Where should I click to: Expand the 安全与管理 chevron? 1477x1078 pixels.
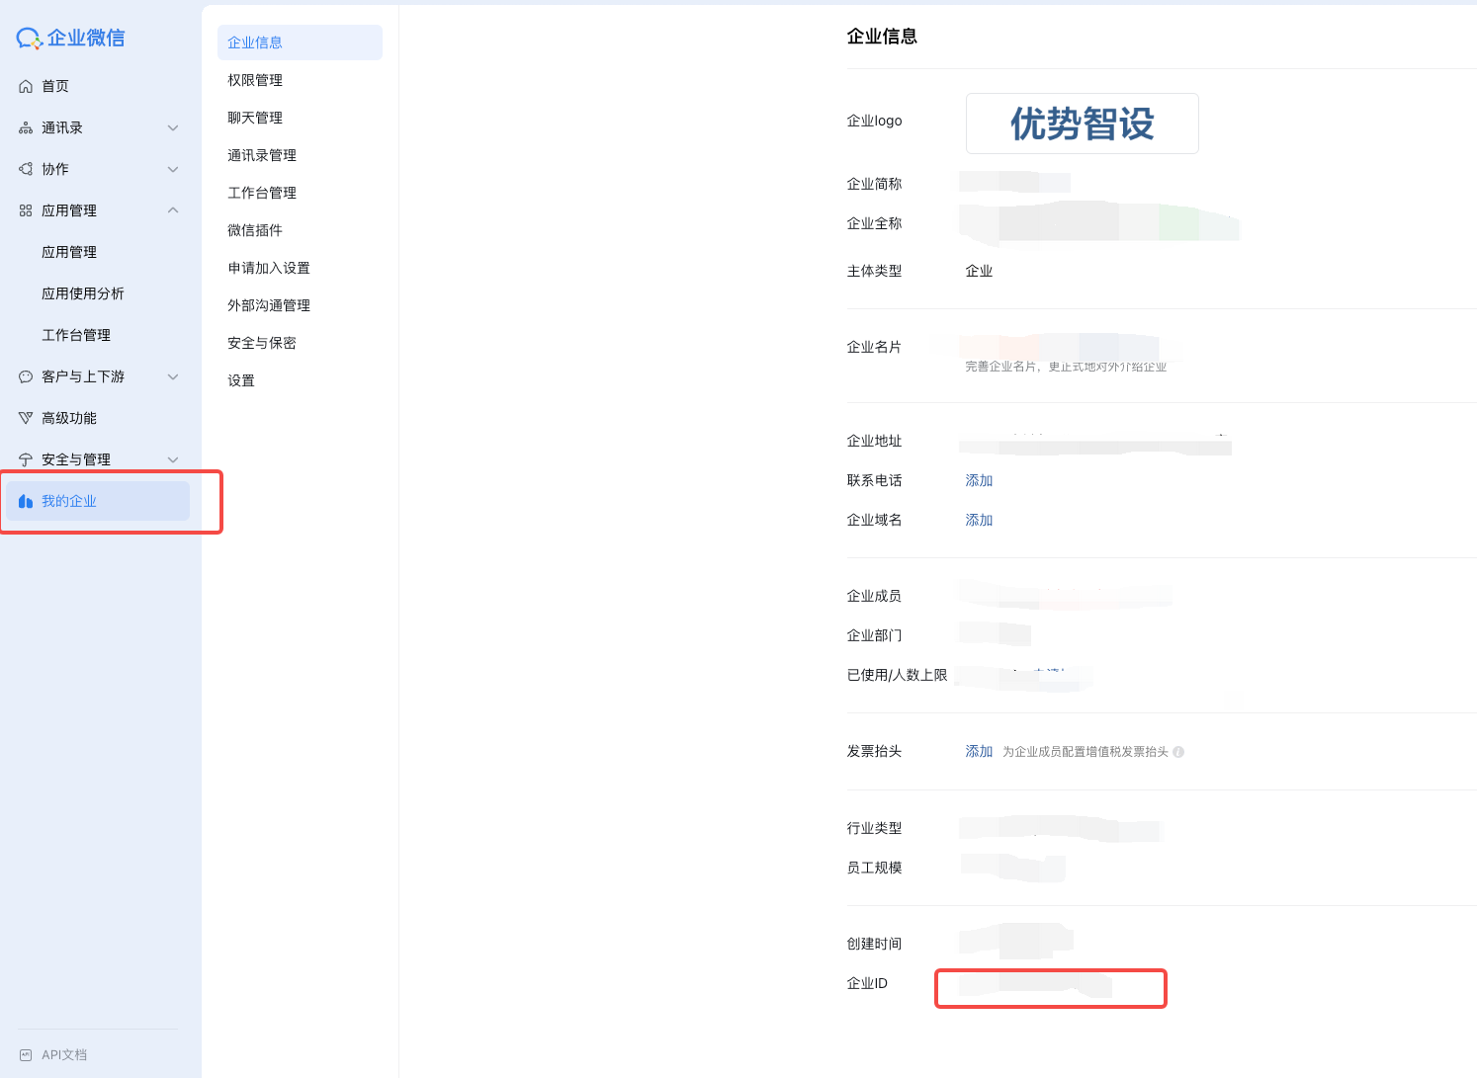tap(173, 460)
